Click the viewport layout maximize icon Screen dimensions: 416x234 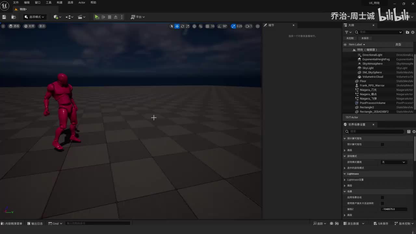(x=258, y=26)
